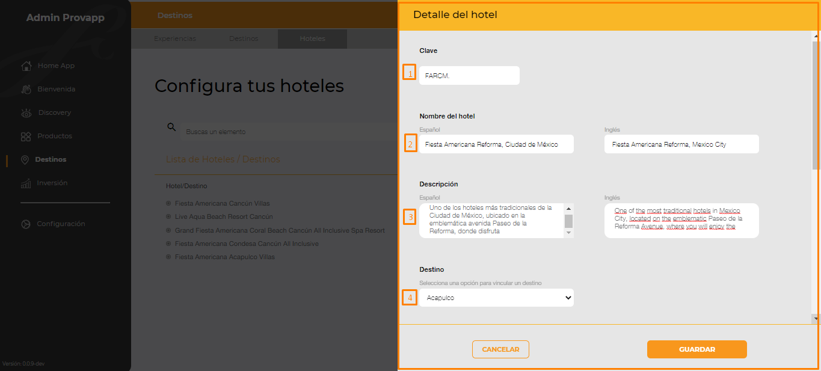Click the Spanish description scrollbar thumb

pyautogui.click(x=568, y=221)
